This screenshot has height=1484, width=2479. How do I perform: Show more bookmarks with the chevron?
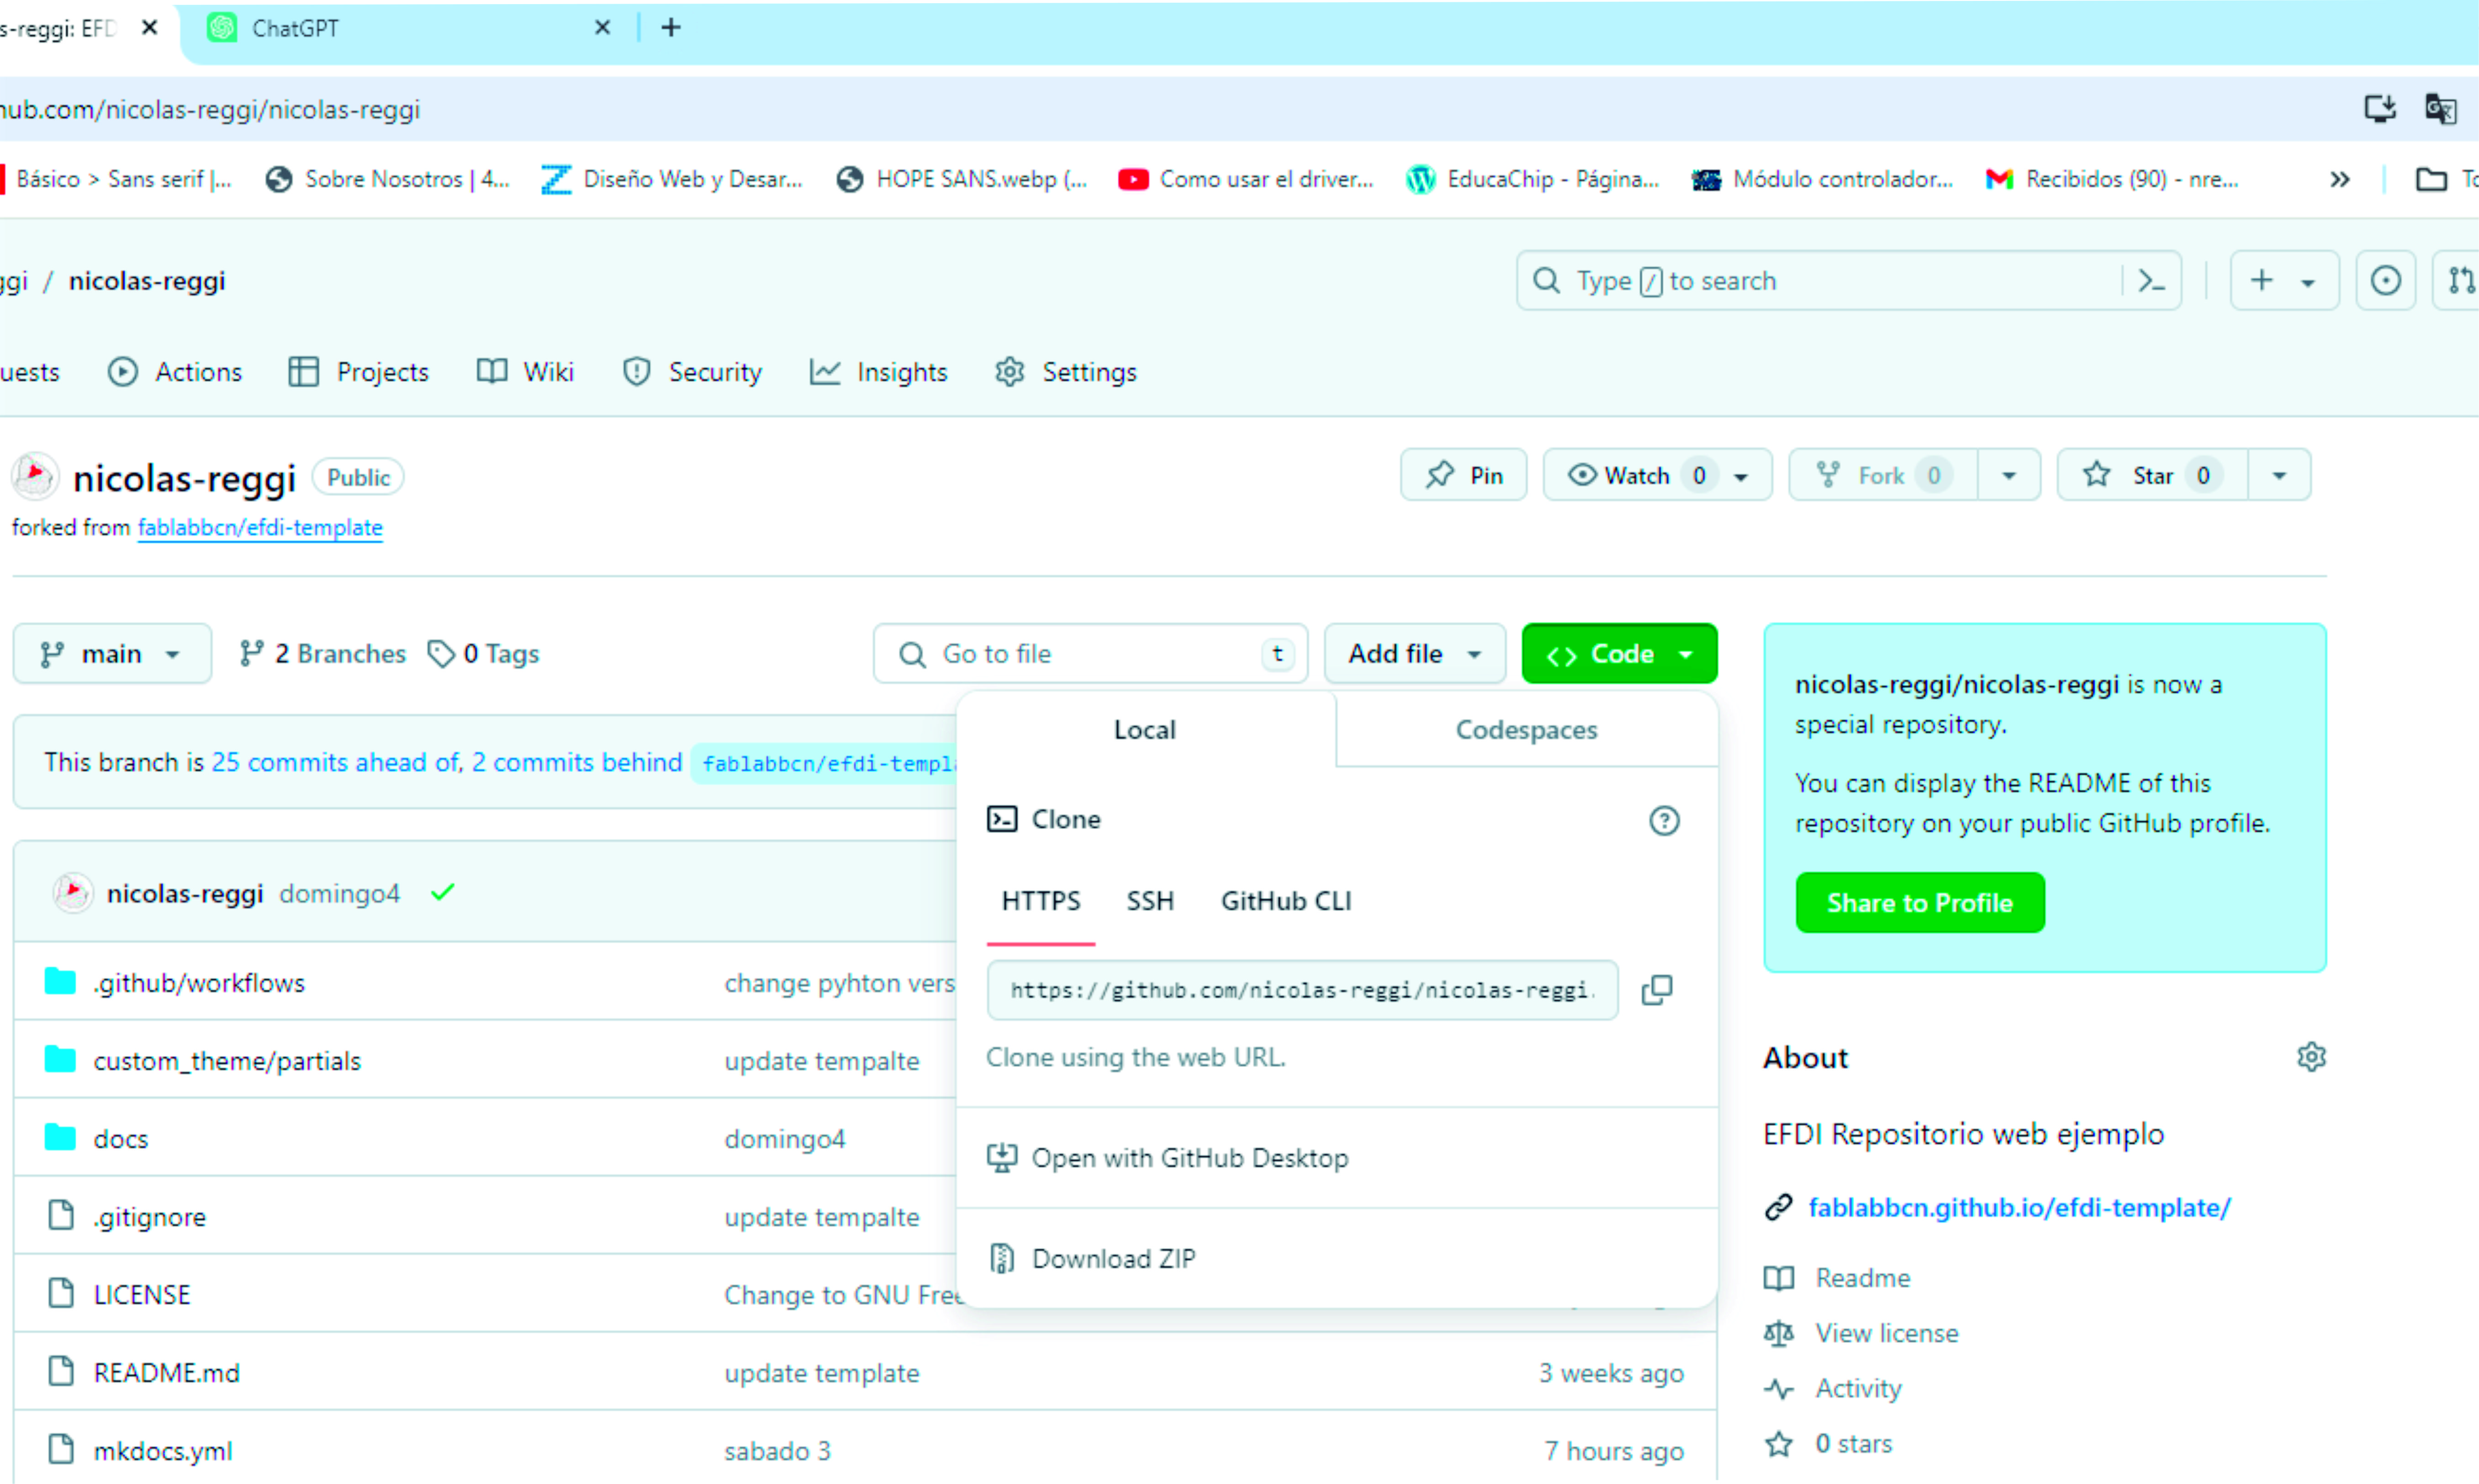(2339, 180)
